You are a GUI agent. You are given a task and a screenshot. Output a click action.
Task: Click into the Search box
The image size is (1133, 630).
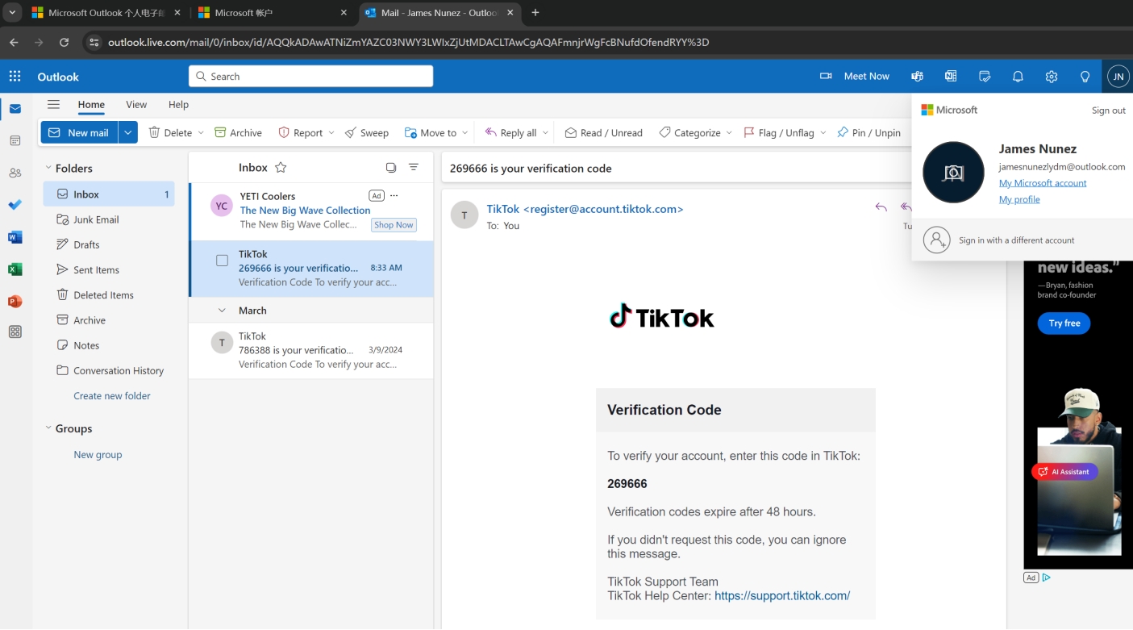click(310, 77)
